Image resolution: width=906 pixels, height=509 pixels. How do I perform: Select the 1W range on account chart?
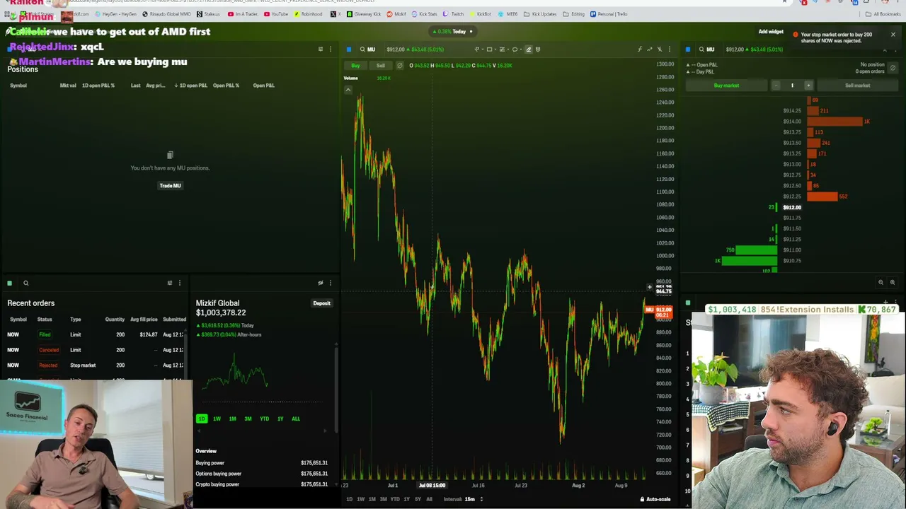click(217, 419)
